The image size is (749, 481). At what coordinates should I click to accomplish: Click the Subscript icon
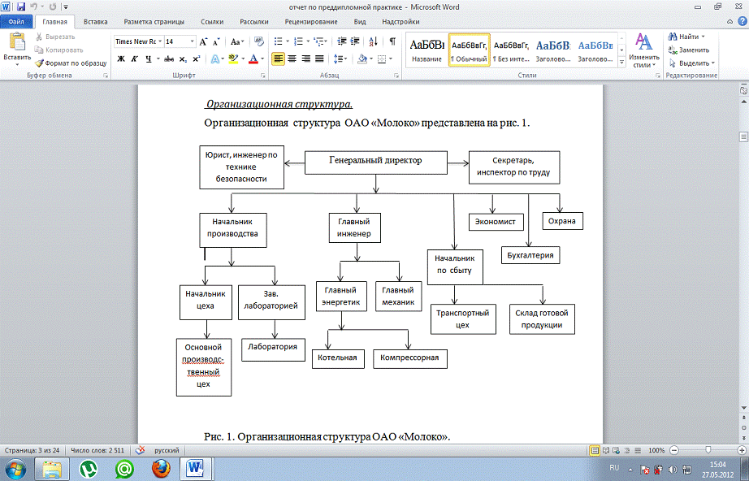(x=183, y=58)
